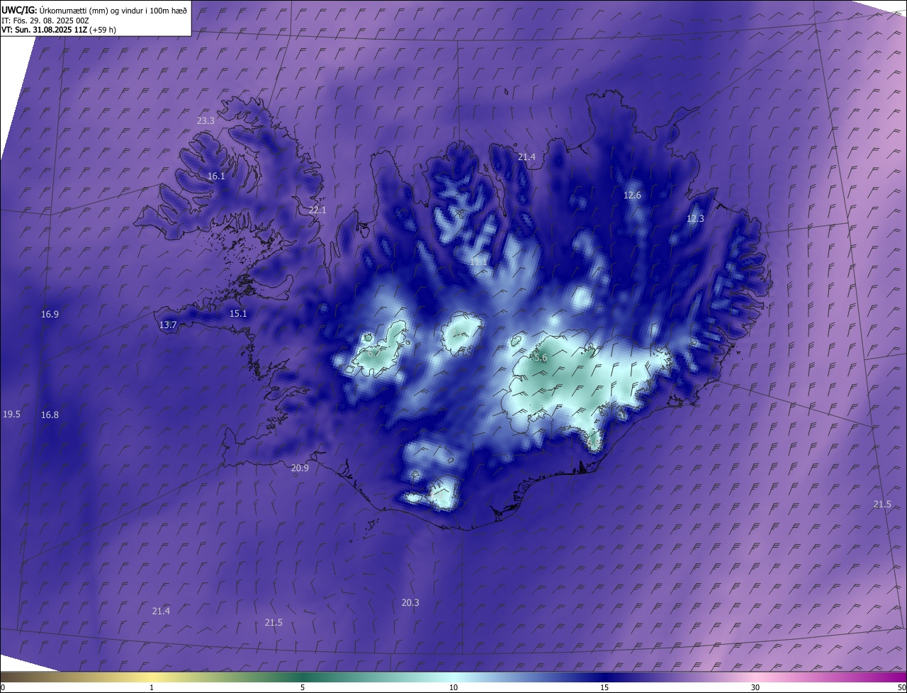Click the map value 22.1

point(317,210)
